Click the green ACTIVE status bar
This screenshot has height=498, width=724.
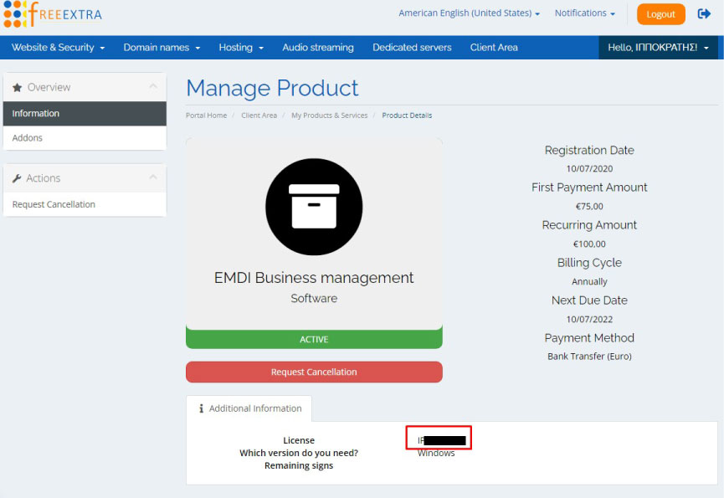click(314, 339)
